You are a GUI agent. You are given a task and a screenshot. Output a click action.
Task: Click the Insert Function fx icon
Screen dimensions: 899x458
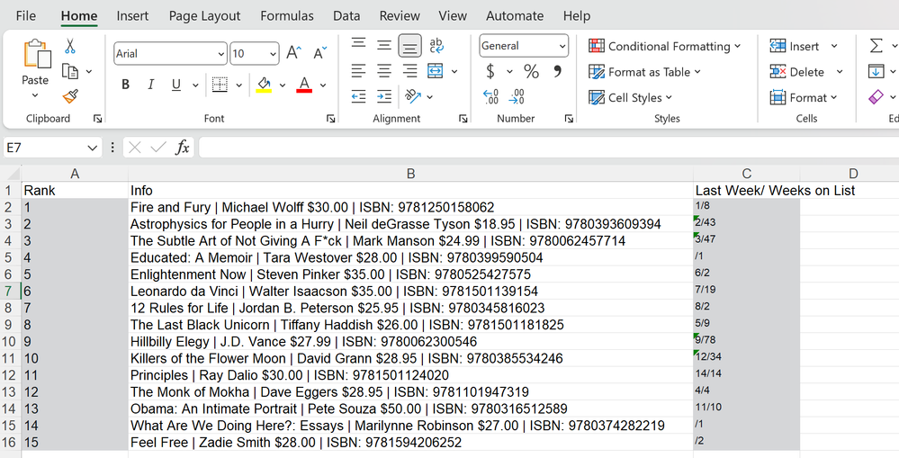coord(183,148)
